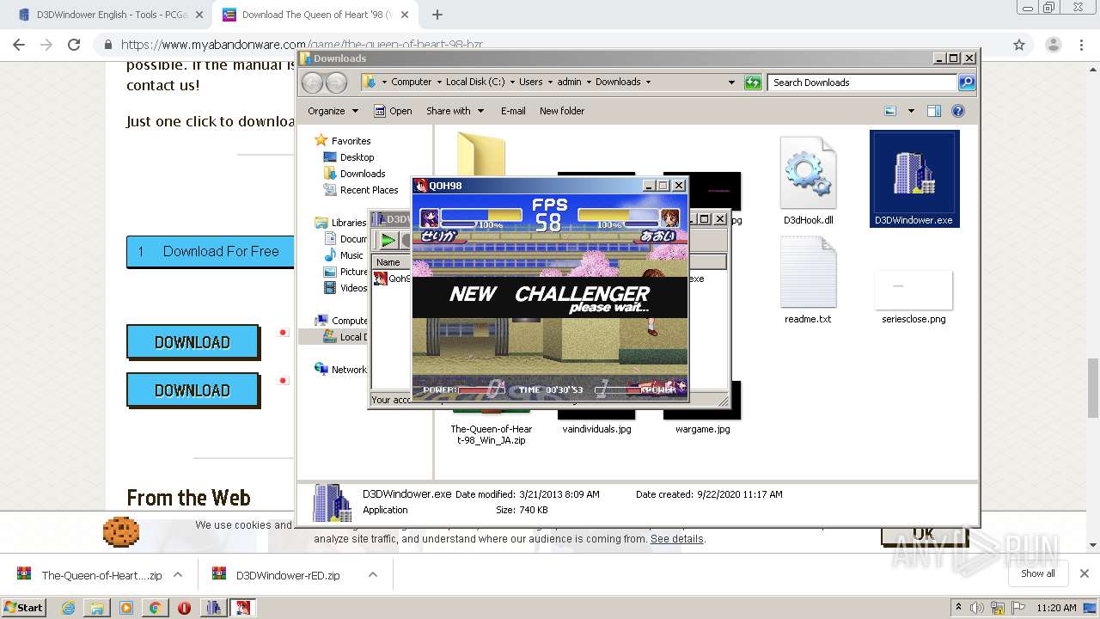Click explorer Back navigation arrow

tap(313, 83)
